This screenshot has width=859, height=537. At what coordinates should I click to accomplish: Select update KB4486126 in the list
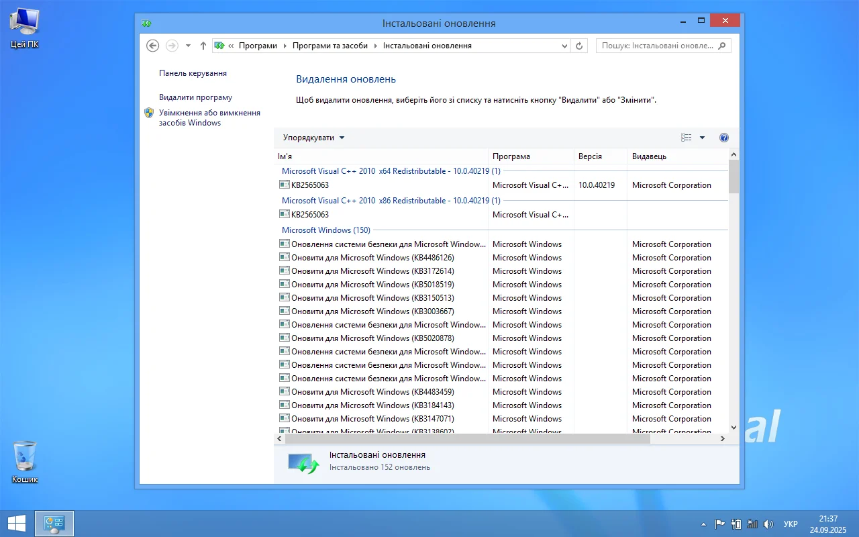[372, 258]
